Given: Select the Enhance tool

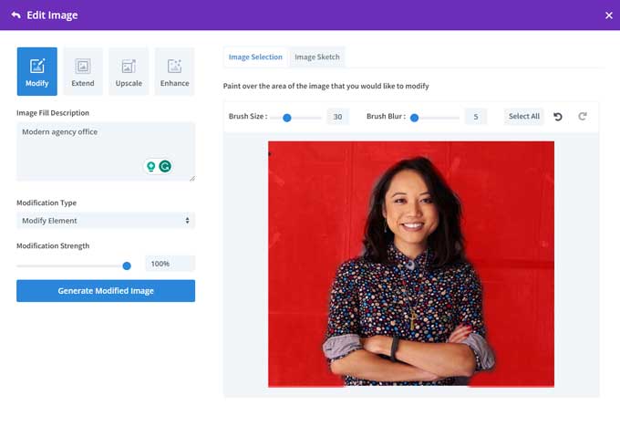Looking at the screenshot, I should 175,71.
